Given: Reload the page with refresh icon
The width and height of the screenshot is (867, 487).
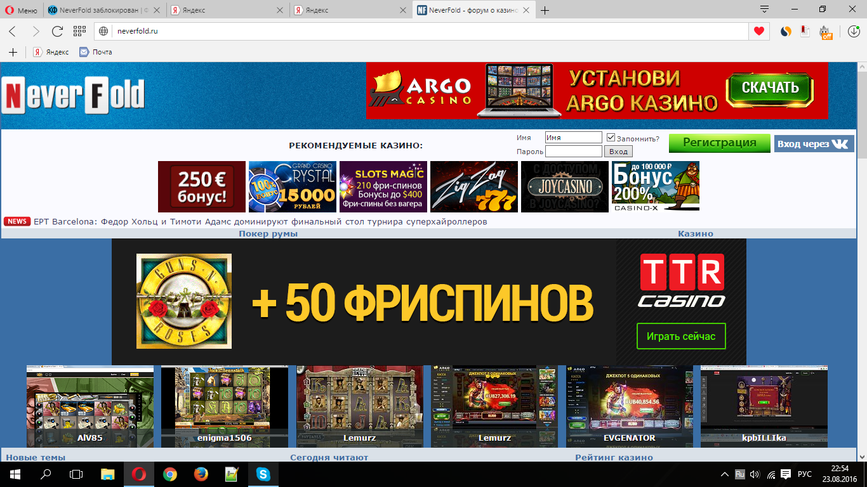Looking at the screenshot, I should point(57,31).
